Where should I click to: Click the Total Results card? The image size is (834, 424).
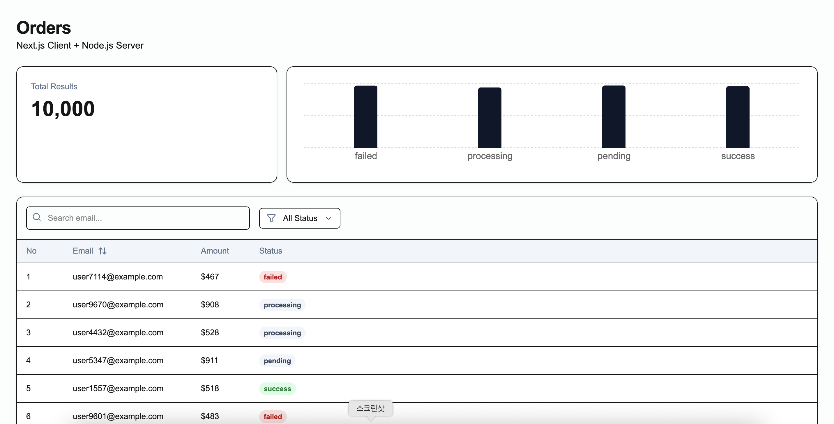coord(147,124)
